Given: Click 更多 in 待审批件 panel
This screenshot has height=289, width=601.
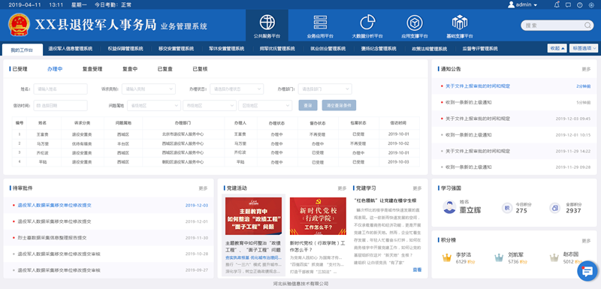Looking at the screenshot, I should pyautogui.click(x=203, y=188).
